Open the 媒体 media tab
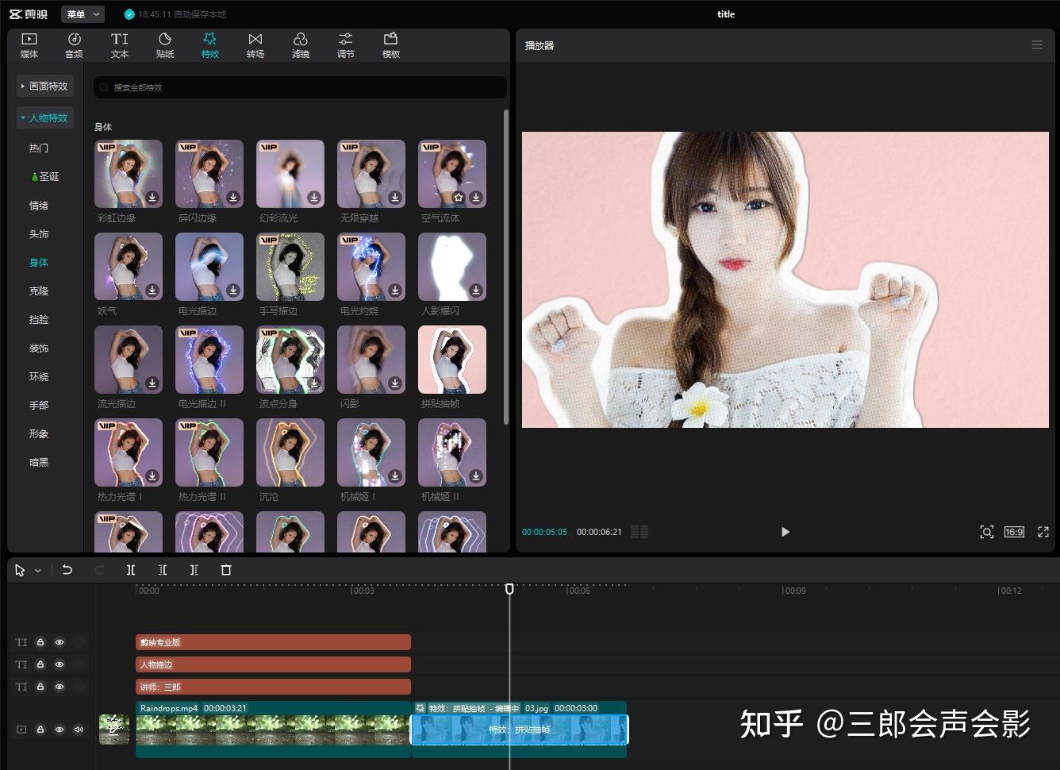Image resolution: width=1060 pixels, height=770 pixels. click(29, 45)
